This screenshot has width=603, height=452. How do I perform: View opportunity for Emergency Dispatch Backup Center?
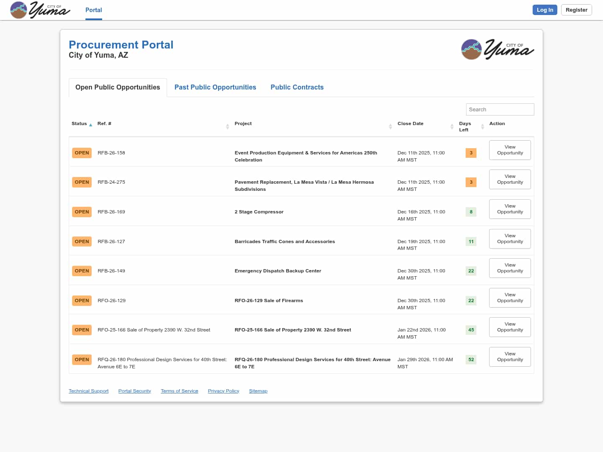[510, 268]
